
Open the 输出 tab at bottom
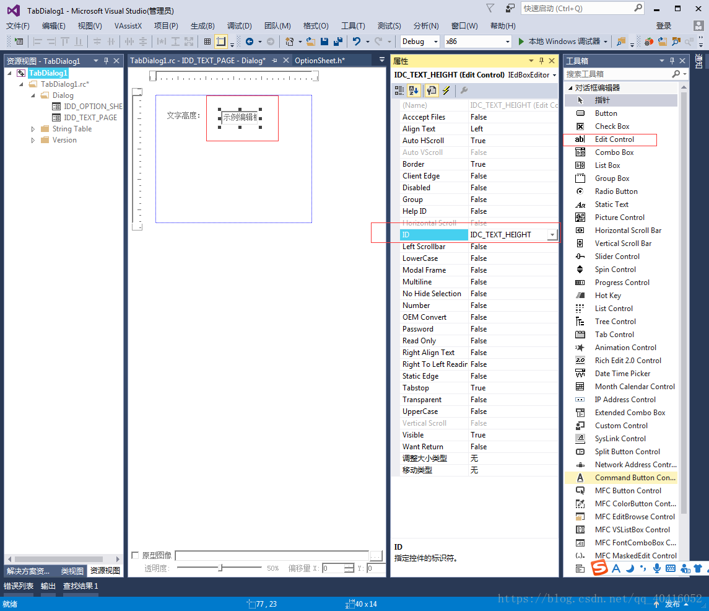pyautogui.click(x=48, y=586)
